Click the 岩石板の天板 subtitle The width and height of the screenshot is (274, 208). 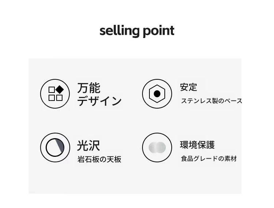pos(99,159)
